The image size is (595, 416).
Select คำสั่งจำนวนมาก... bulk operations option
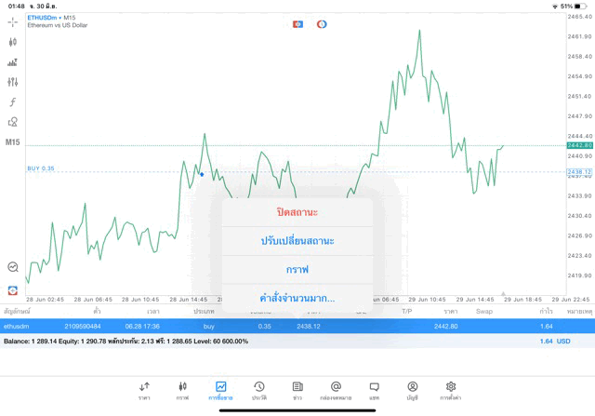coord(297,298)
